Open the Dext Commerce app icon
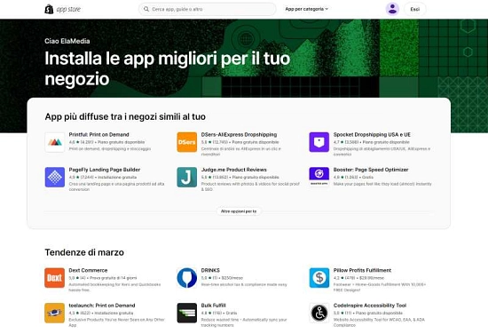Image resolution: width=488 pixels, height=334 pixels. click(55, 278)
